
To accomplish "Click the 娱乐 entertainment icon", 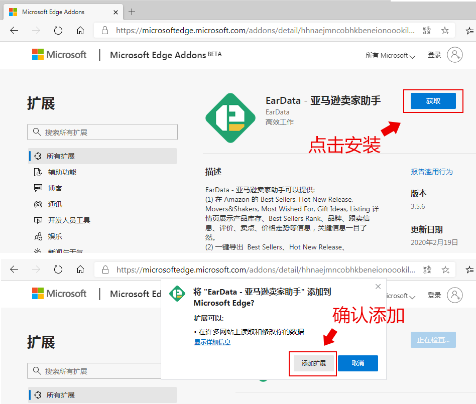I will pyautogui.click(x=38, y=236).
